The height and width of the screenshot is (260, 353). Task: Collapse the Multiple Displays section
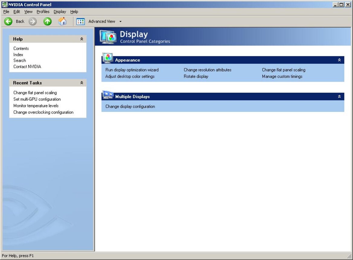(339, 97)
